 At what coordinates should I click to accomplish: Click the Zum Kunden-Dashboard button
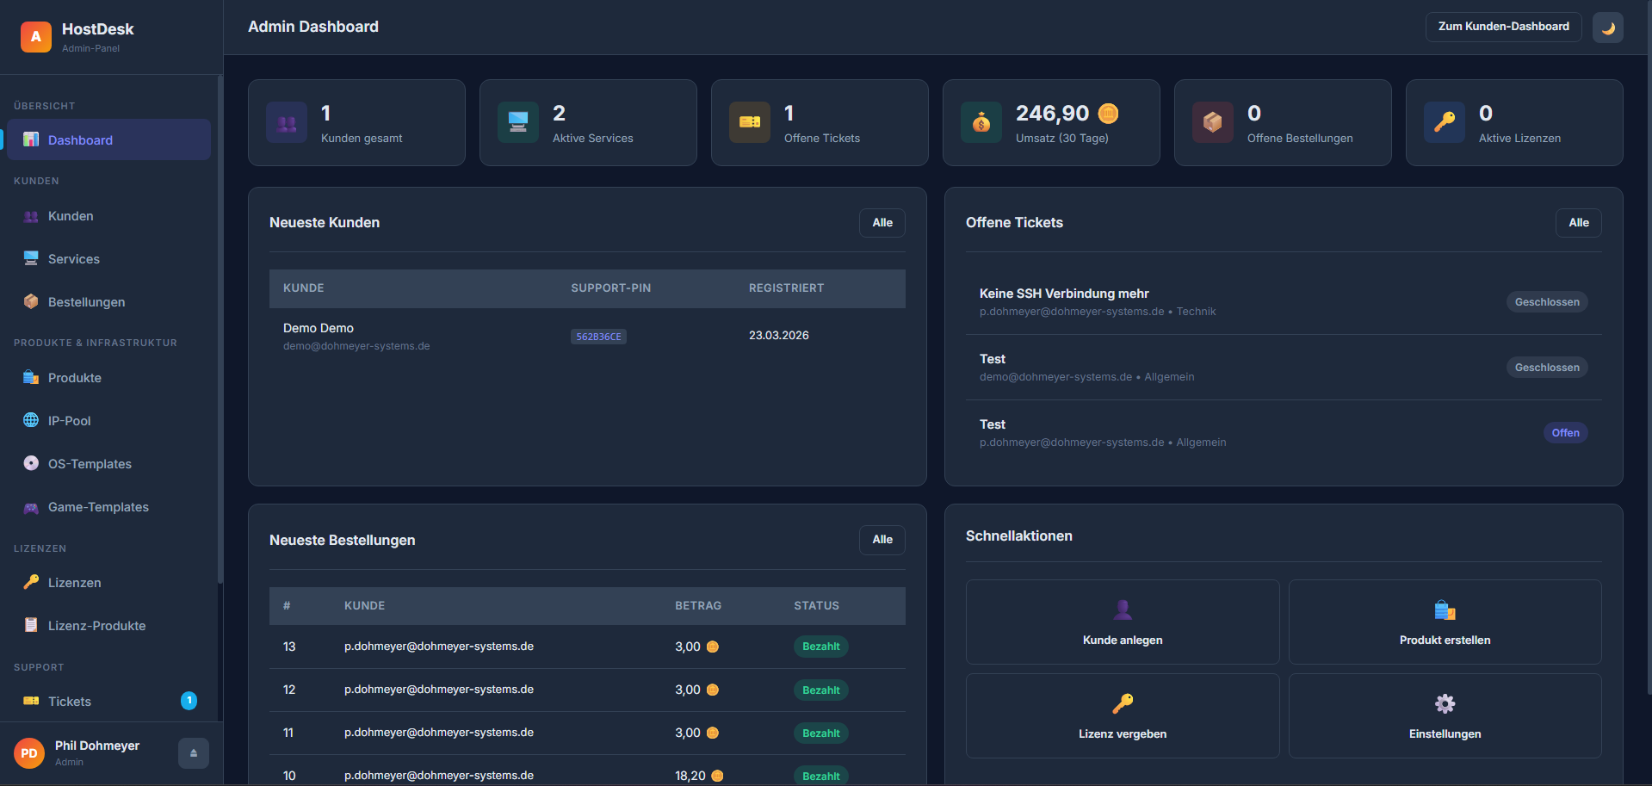[1503, 27]
